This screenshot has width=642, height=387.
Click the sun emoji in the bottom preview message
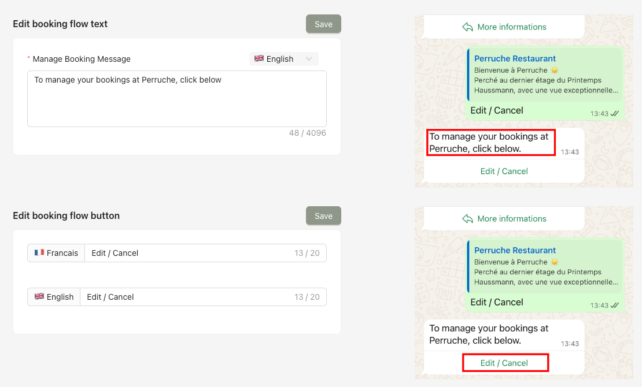click(x=555, y=262)
